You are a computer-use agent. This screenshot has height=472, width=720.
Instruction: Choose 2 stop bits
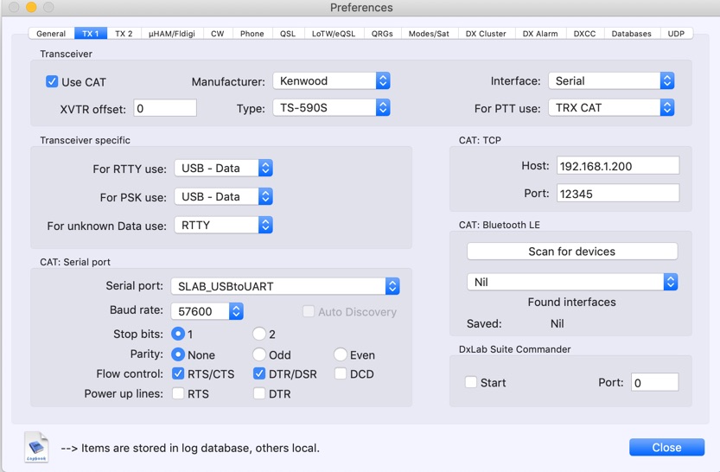259,334
